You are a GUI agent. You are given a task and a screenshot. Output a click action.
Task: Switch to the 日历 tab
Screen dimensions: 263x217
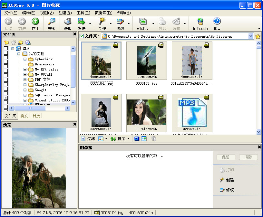(x=36, y=116)
